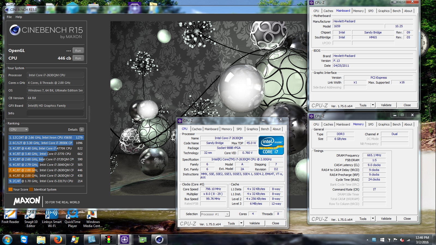Viewport: 436px width, 245px height.
Task: Click the white Windows logo tray icon
Action: click(382, 240)
